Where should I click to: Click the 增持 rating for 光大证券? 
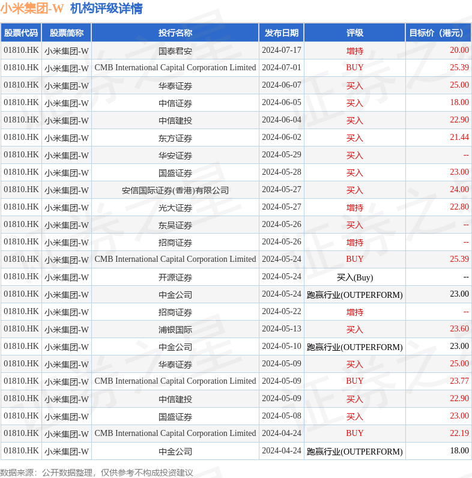tap(355, 208)
